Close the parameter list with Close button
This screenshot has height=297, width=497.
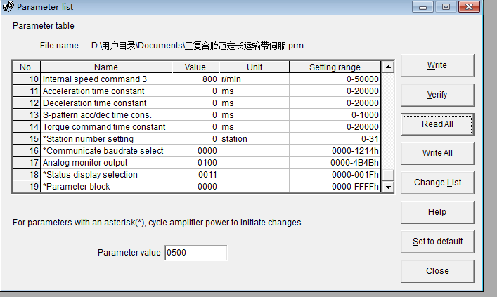[x=437, y=271]
